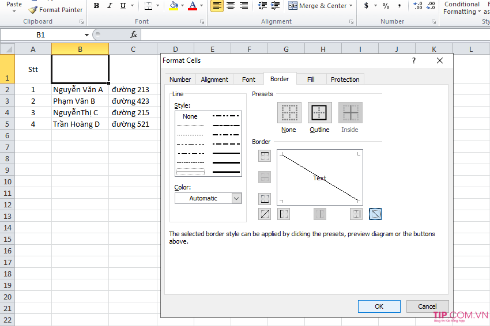Select the None border preset
Image resolution: width=490 pixels, height=326 pixels.
tap(289, 112)
